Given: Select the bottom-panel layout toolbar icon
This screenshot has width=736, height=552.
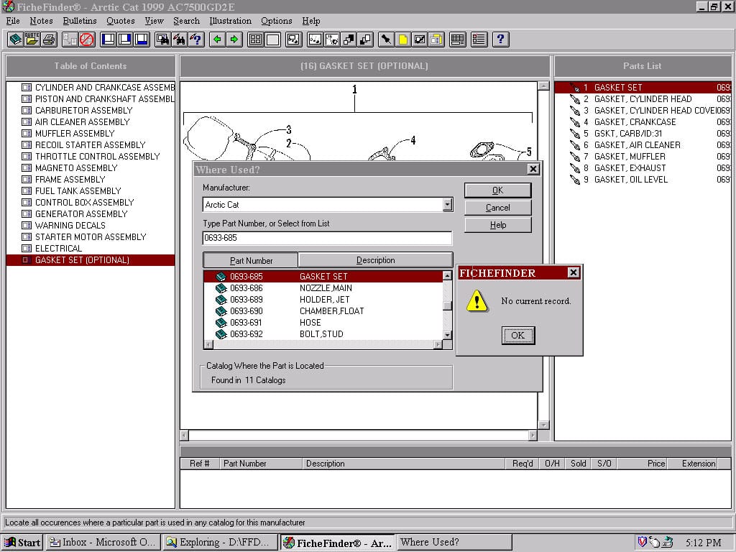Looking at the screenshot, I should pos(142,40).
